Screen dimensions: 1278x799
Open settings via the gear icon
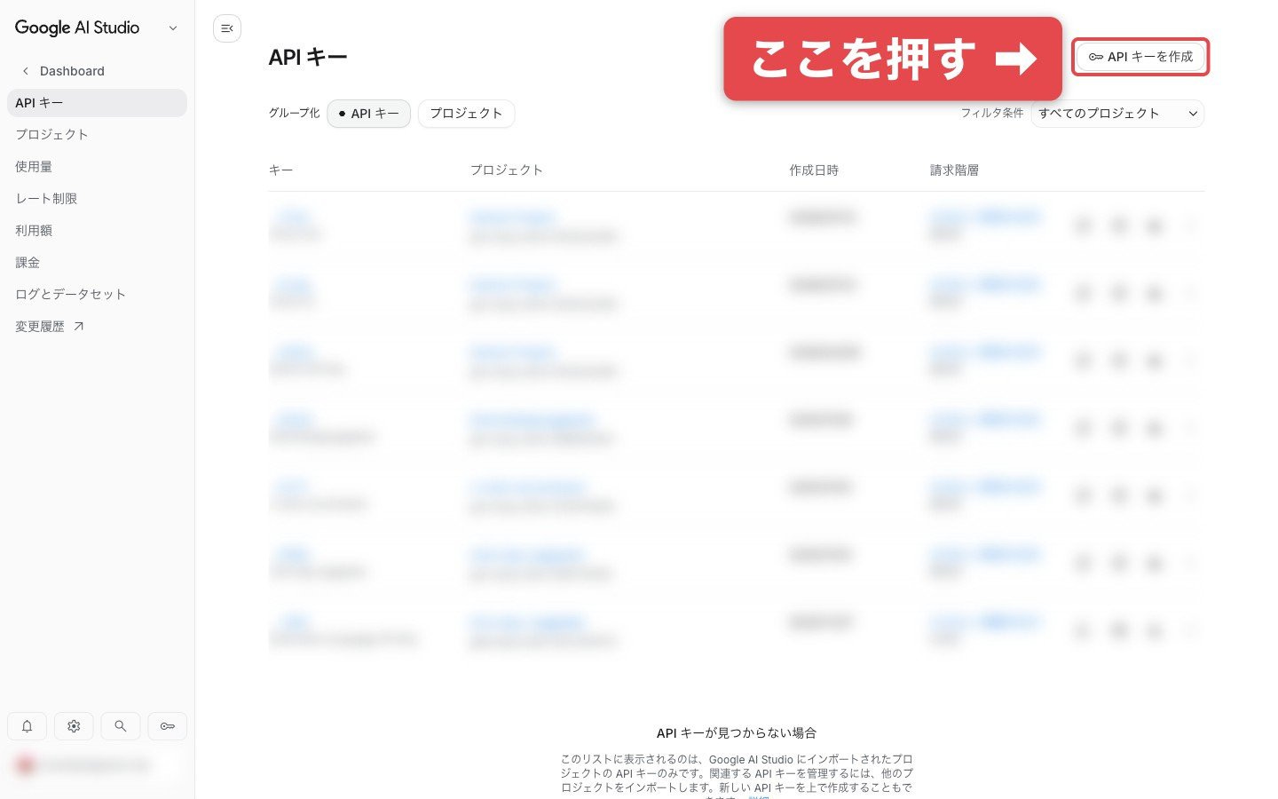[74, 726]
